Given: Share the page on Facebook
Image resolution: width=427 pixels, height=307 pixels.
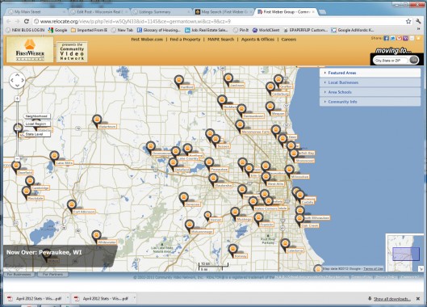Looking at the screenshot, I should (386, 39).
